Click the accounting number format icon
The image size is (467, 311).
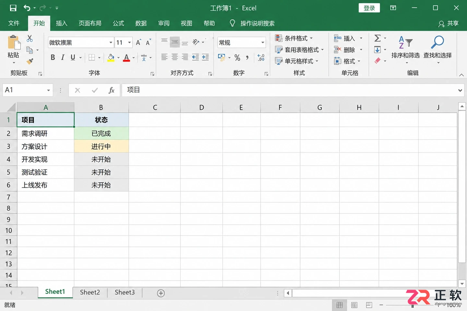click(222, 58)
